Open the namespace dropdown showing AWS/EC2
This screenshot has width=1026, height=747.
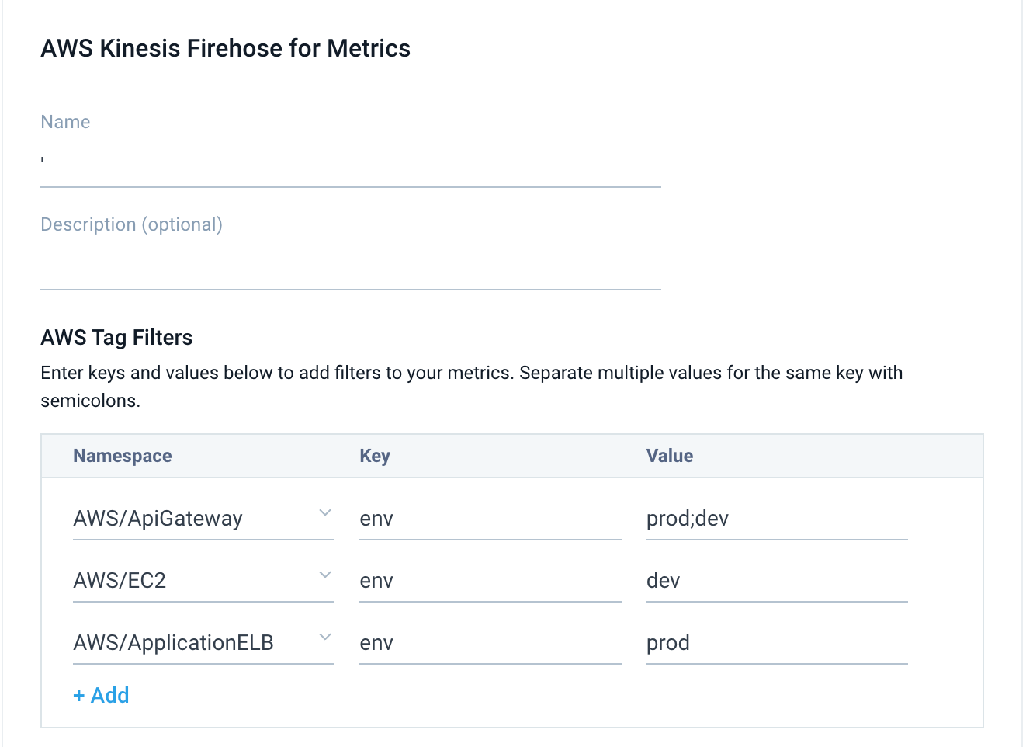(x=194, y=580)
